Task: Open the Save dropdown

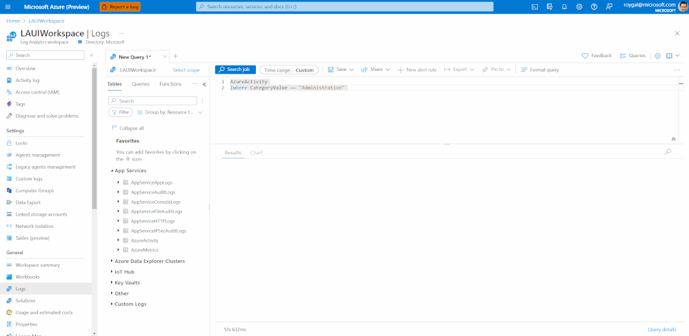Action: pyautogui.click(x=341, y=70)
